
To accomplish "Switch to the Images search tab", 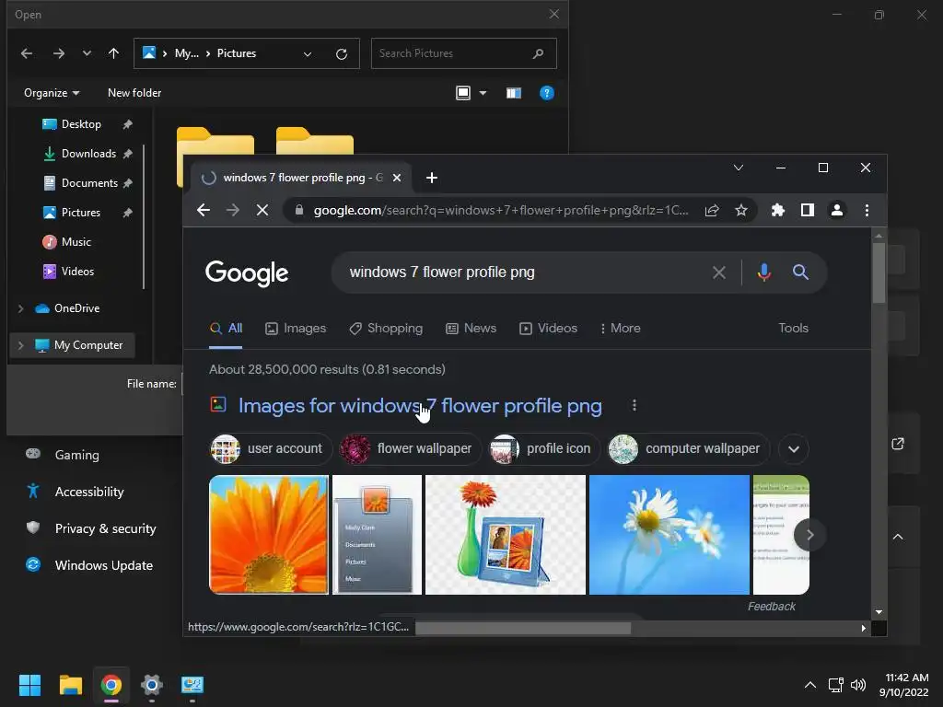I will point(296,329).
